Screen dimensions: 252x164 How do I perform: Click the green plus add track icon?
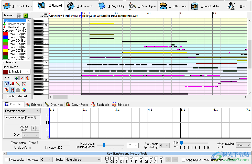16,78
